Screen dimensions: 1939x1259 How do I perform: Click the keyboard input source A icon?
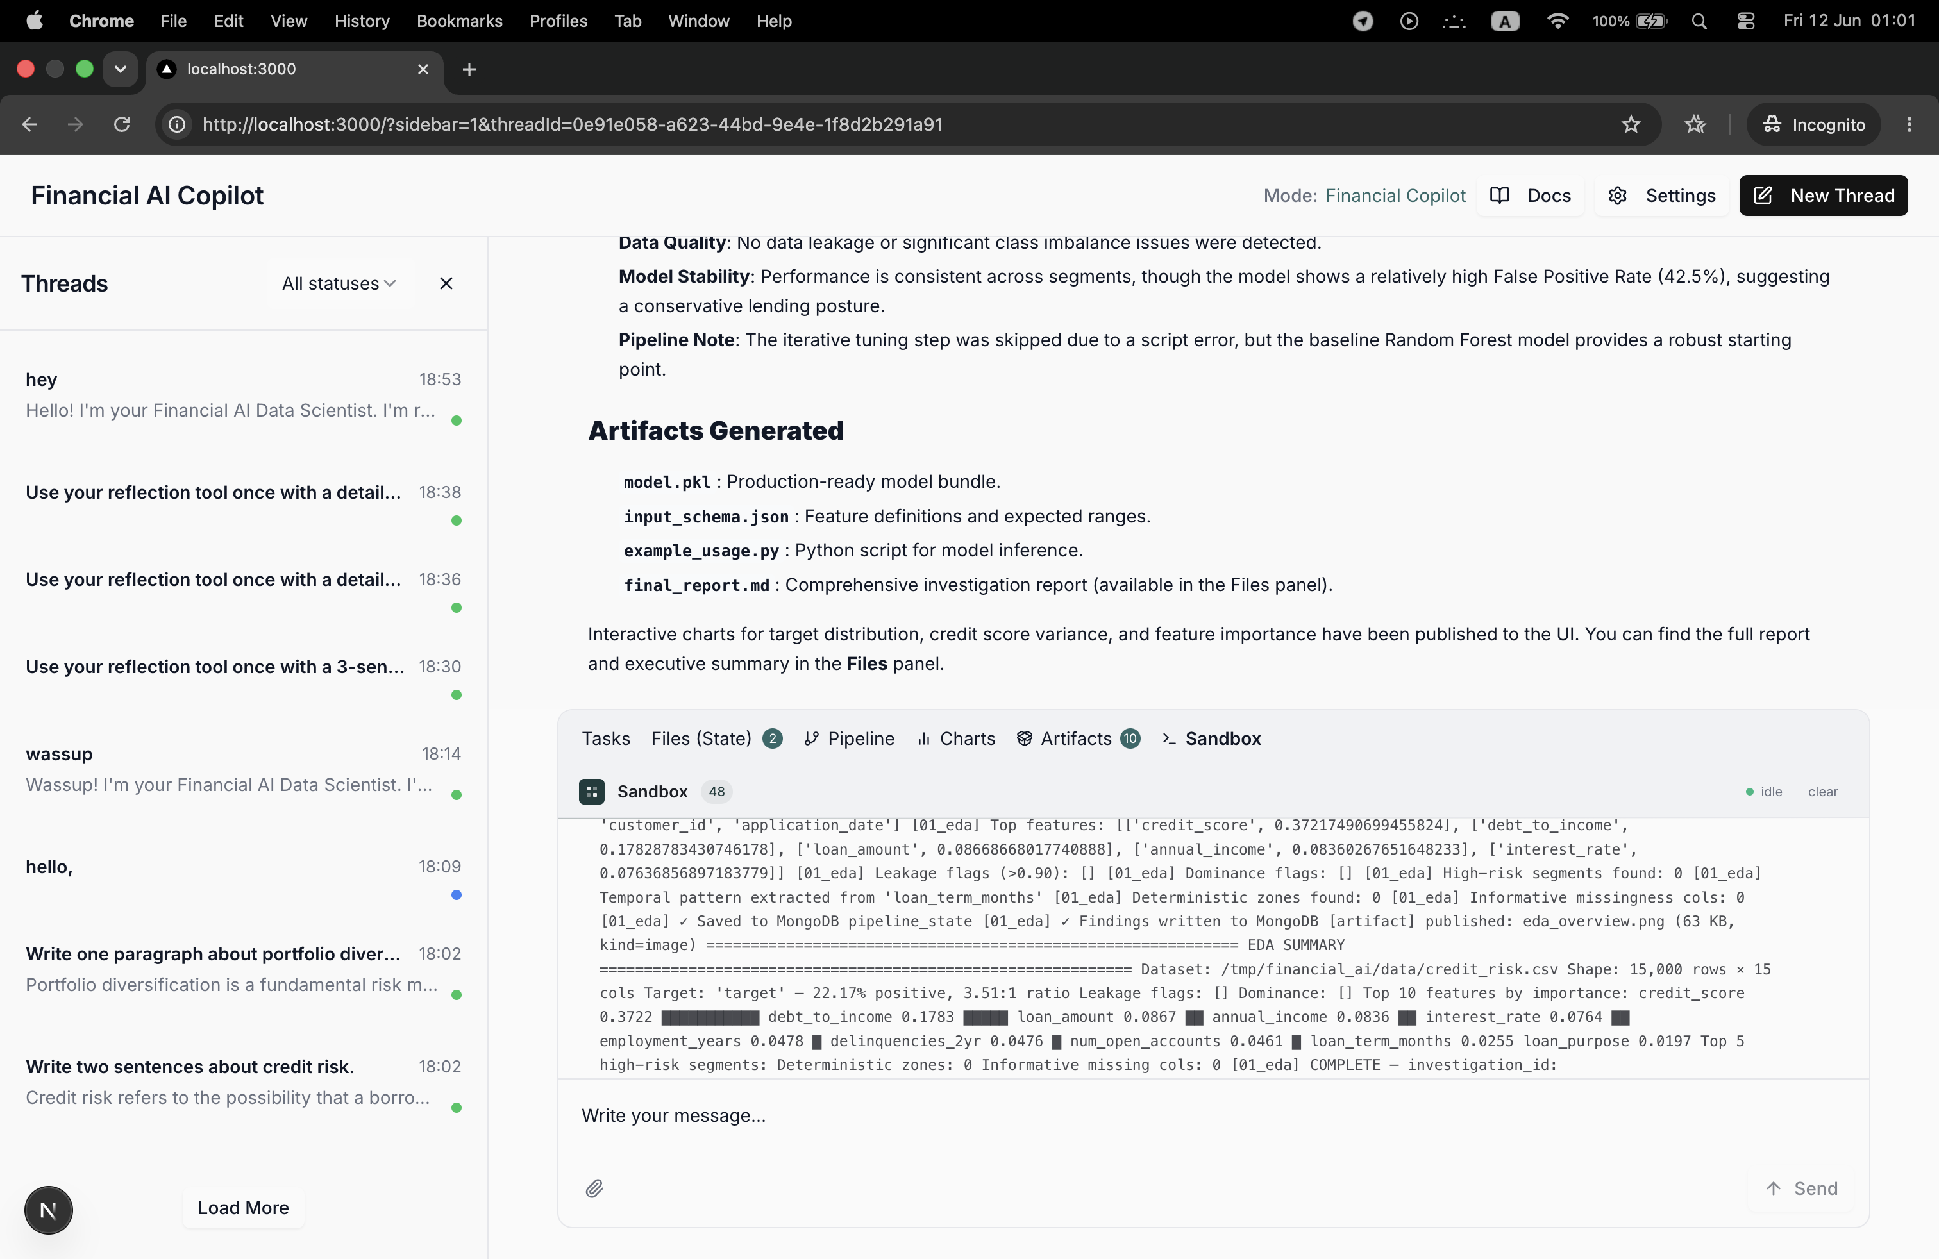[x=1505, y=21]
